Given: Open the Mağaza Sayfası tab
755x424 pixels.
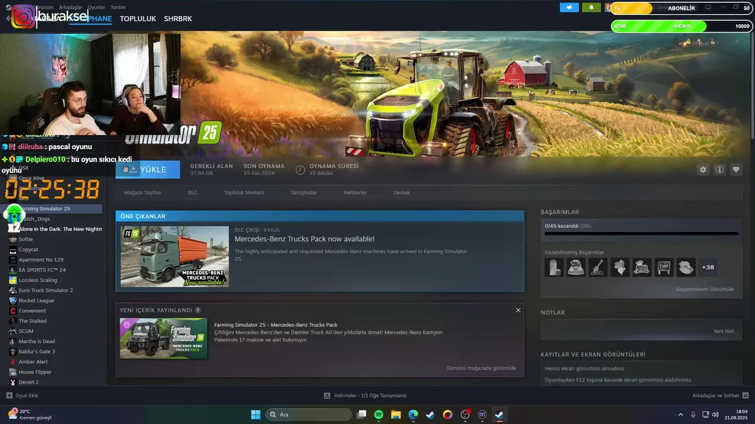Looking at the screenshot, I should click(x=142, y=193).
